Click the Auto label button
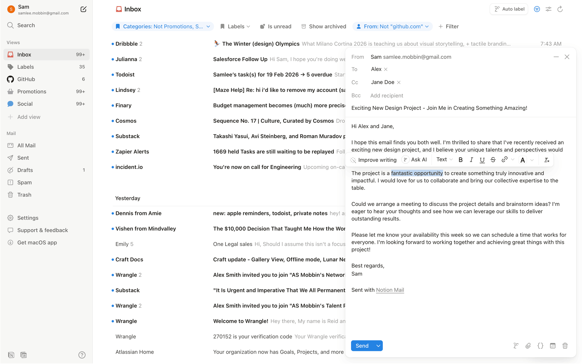 pyautogui.click(x=509, y=9)
